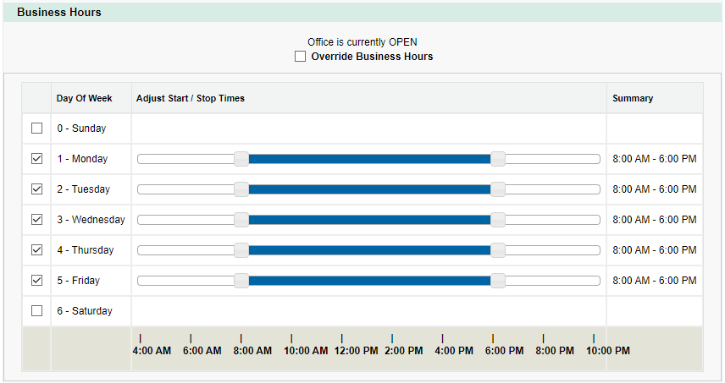Uncheck the 1 - Monday checkbox
725x383 pixels.
36,158
